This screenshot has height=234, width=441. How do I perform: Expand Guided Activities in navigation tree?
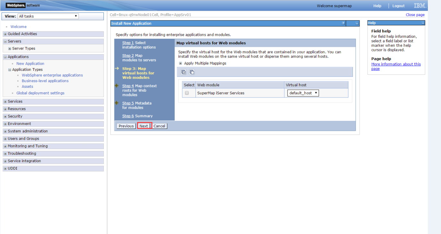click(5, 34)
